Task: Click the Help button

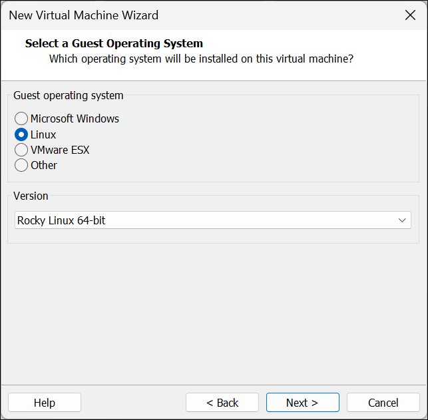Action: [45, 402]
